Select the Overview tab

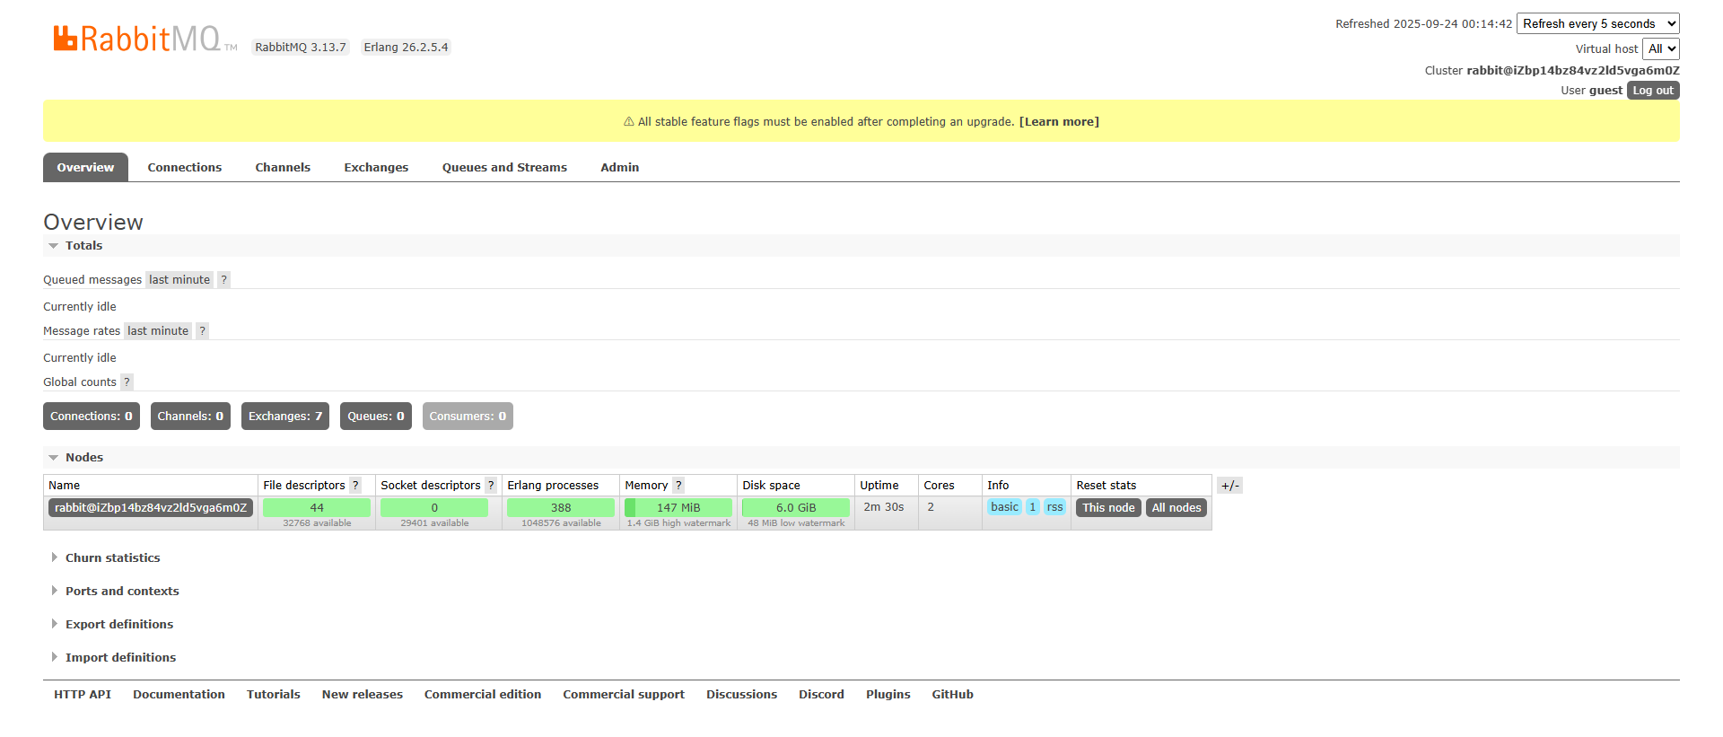tap(85, 168)
